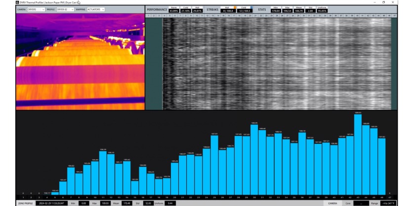This screenshot has height=206, width=413.
Task: Select the PERFORMANCE section label
Action: (x=157, y=9)
